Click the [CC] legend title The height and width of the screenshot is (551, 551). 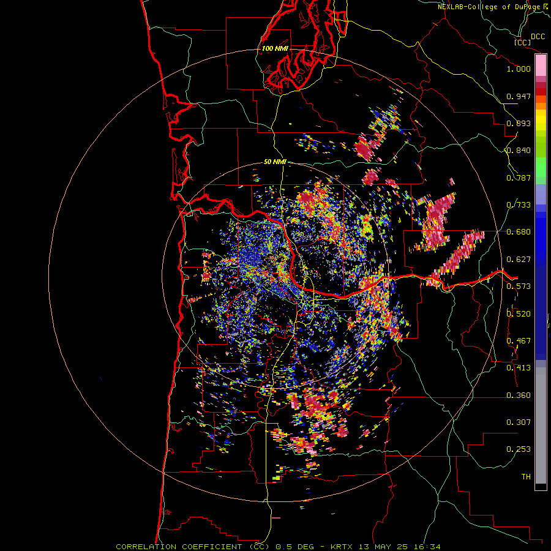point(522,42)
